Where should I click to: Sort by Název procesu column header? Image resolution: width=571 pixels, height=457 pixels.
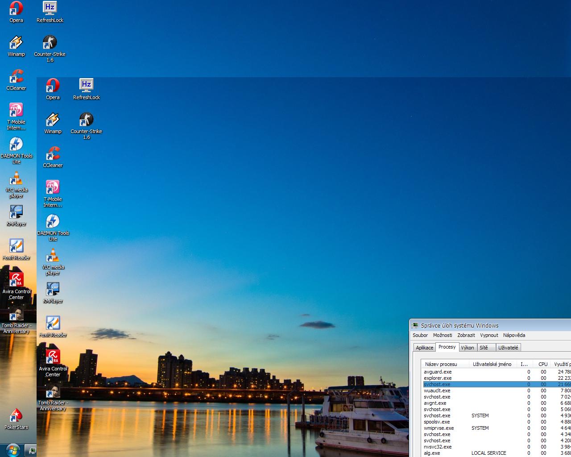pyautogui.click(x=441, y=364)
